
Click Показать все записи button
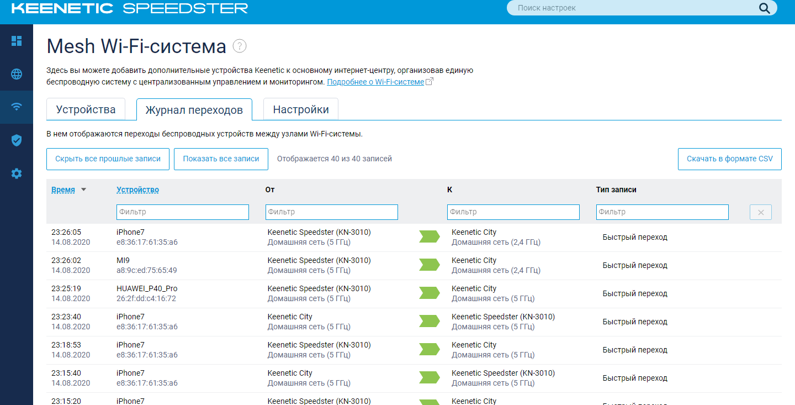click(221, 159)
